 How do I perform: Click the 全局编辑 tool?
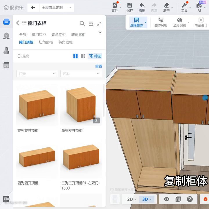point(179,22)
